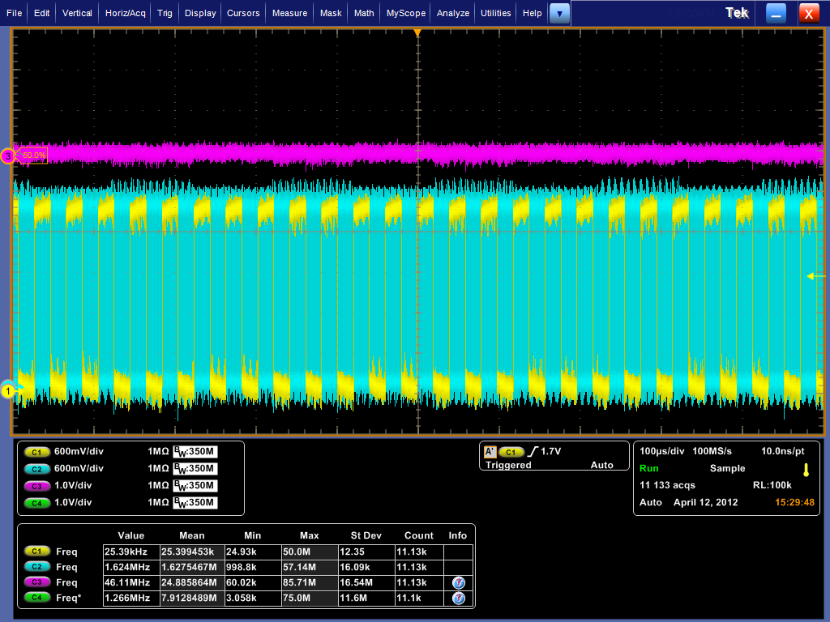Open the Measure menu
Screen dimensions: 830x622
click(x=289, y=13)
